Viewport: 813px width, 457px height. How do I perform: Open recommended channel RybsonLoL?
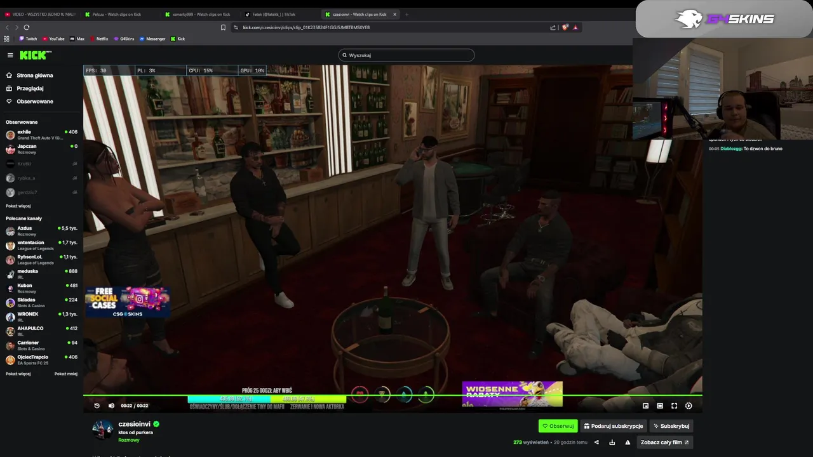[x=41, y=260]
